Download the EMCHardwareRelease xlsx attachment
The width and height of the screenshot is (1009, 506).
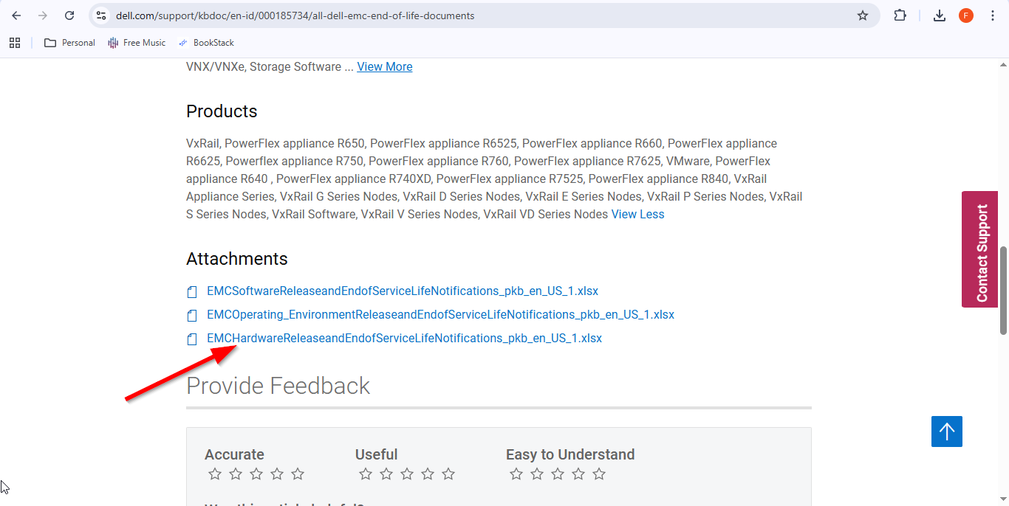tap(404, 339)
